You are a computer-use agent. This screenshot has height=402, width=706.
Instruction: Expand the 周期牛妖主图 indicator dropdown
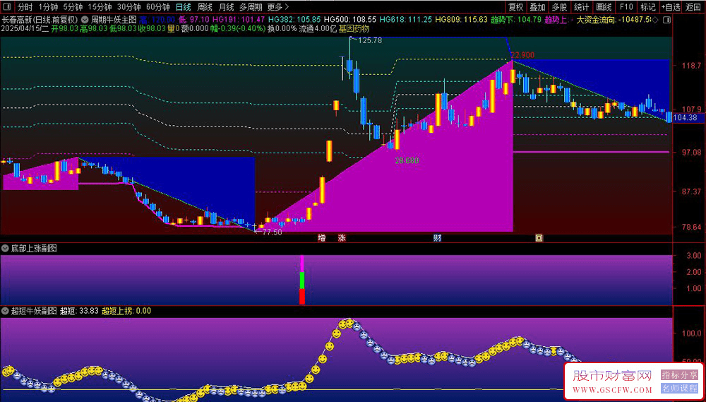(85, 20)
